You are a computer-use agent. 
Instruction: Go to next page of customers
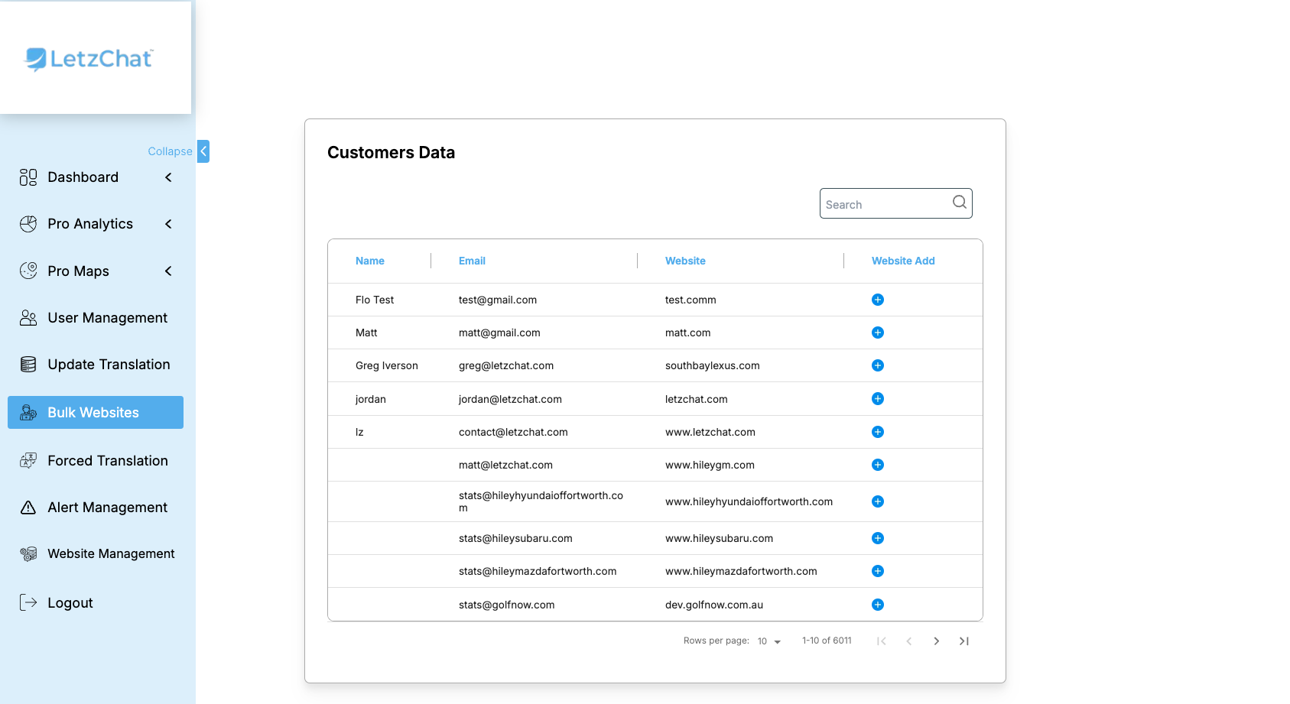pos(936,641)
